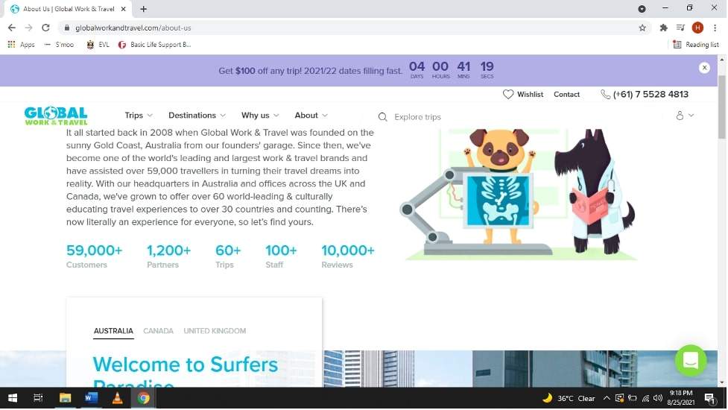Open the green live chat bubble

(691, 360)
